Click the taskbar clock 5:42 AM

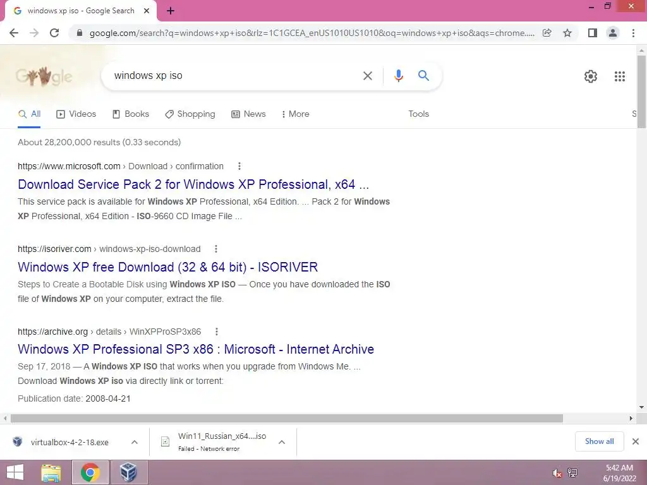click(619, 468)
